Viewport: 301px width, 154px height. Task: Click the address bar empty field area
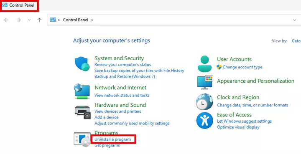click(x=192, y=20)
